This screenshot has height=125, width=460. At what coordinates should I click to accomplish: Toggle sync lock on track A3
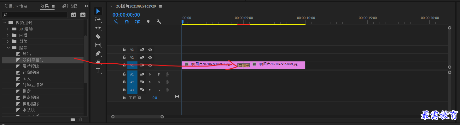tap(142, 90)
